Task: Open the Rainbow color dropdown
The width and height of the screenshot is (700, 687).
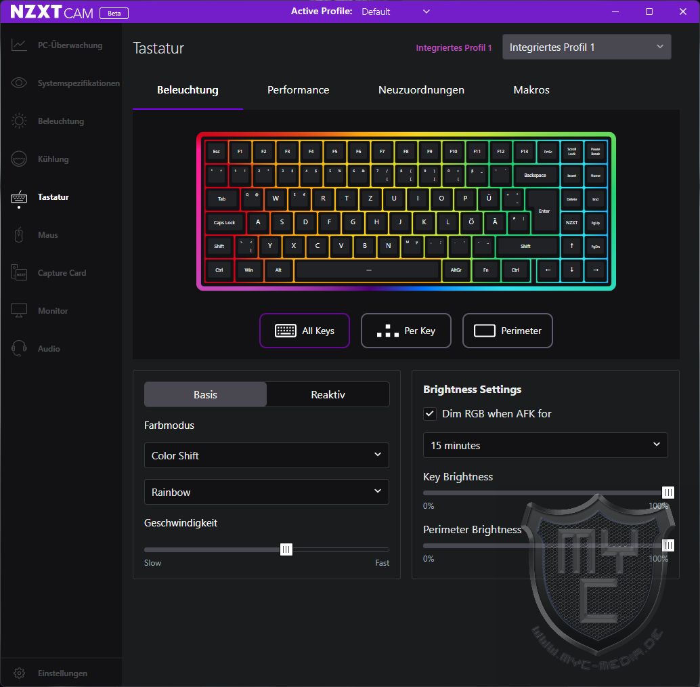Action: coord(267,493)
